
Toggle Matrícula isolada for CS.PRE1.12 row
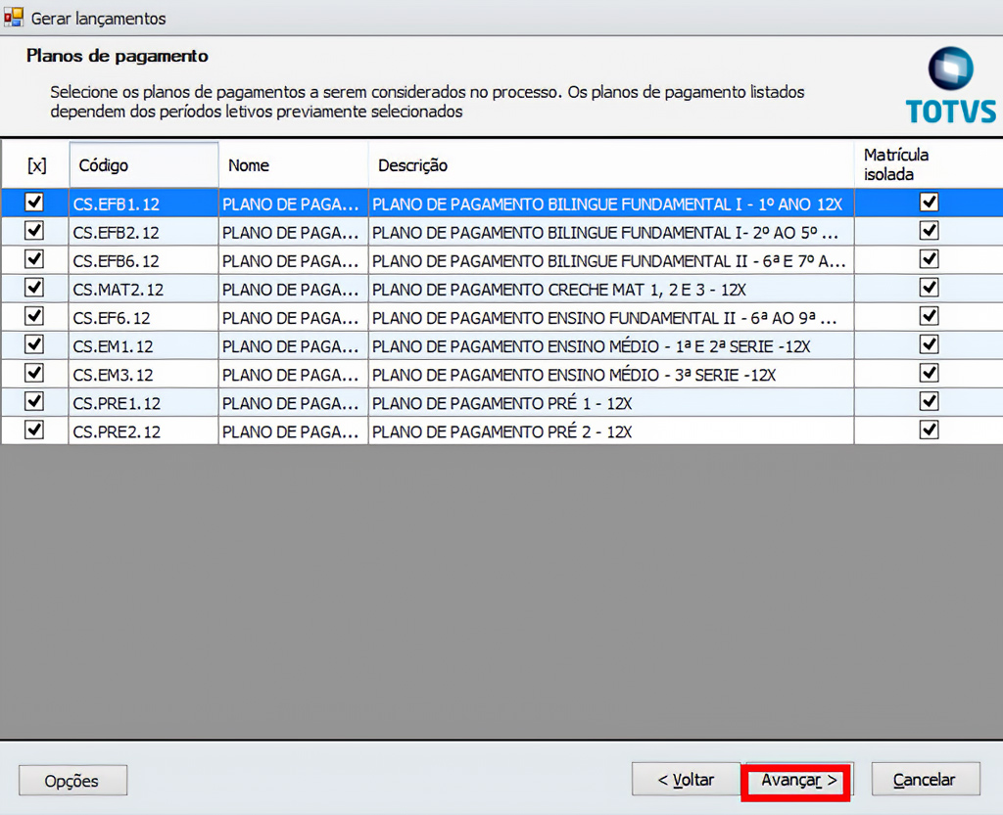[929, 402]
